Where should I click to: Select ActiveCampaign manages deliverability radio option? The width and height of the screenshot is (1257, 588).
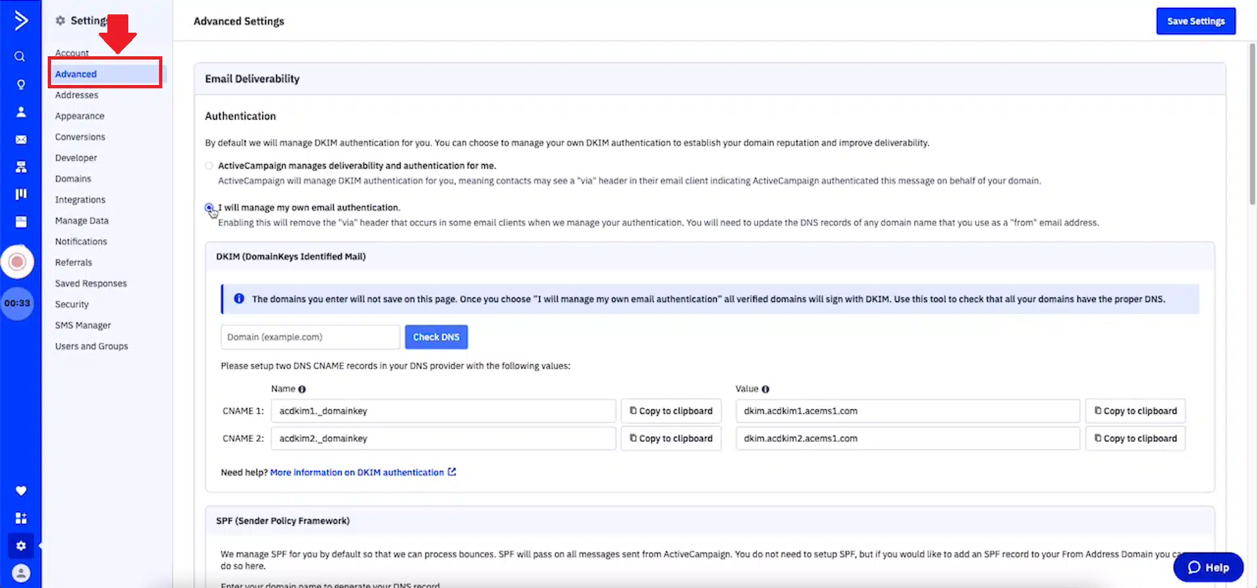point(209,166)
